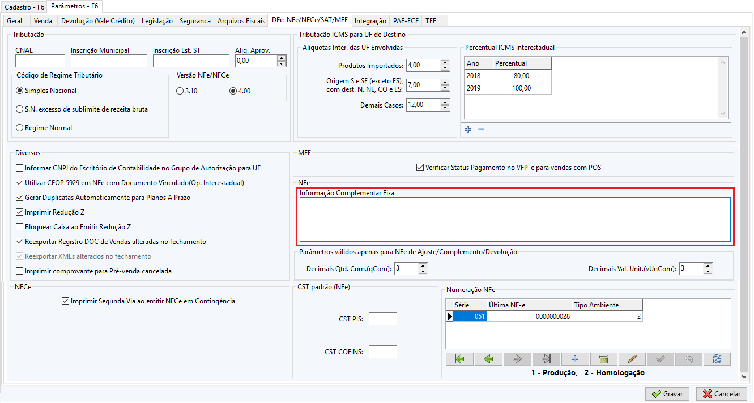This screenshot has width=754, height=403.
Task: Open the Legislação tab
Action: 157,21
